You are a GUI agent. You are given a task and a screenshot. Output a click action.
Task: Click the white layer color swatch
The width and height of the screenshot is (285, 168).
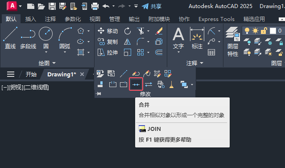pos(273,31)
